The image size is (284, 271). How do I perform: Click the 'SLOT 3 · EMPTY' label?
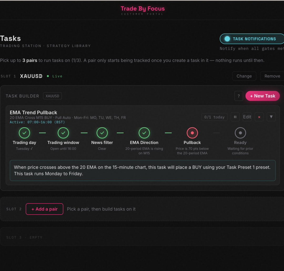24,238
